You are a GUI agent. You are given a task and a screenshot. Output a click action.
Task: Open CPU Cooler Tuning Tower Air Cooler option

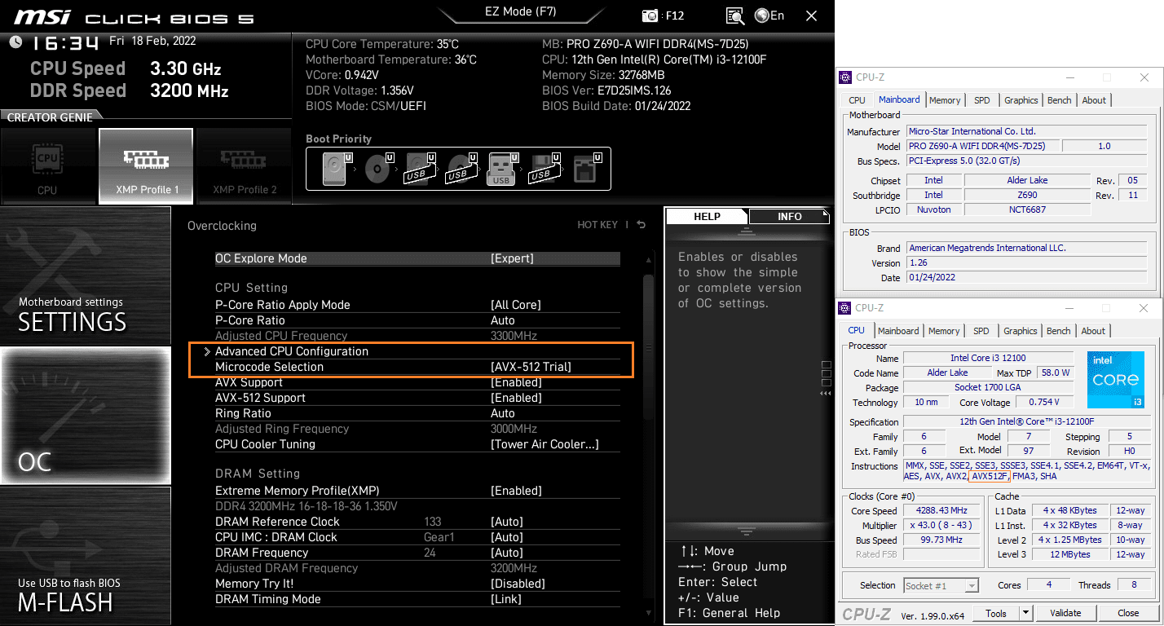pyautogui.click(x=545, y=444)
